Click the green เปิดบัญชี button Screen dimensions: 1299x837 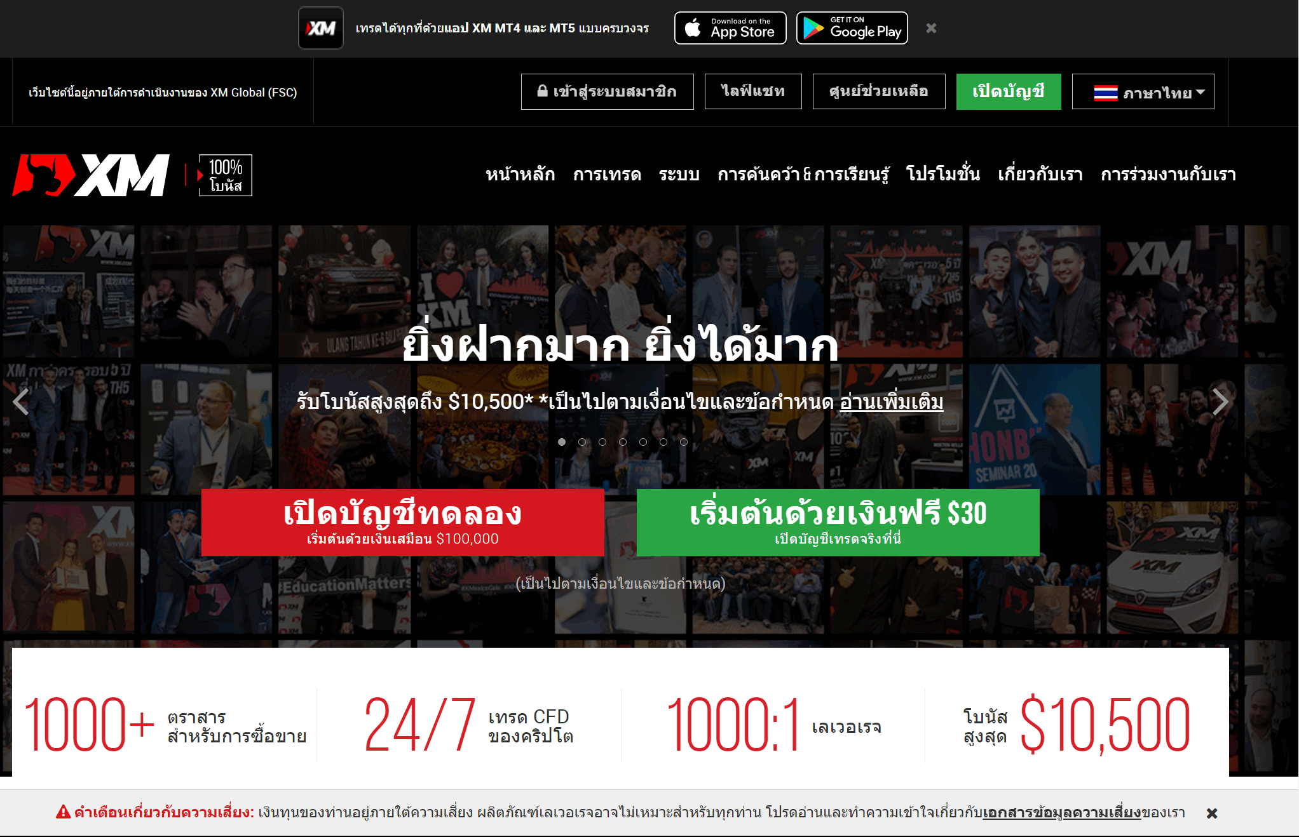click(1009, 92)
